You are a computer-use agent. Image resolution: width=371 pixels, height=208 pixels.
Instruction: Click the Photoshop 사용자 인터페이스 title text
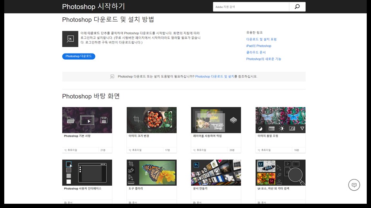[x=83, y=189]
